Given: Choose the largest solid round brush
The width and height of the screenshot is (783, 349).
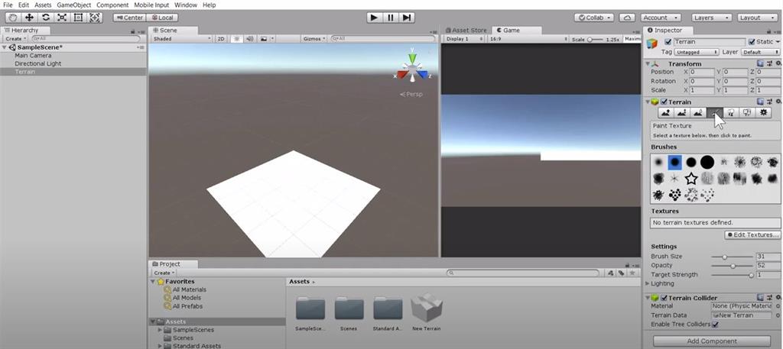Looking at the screenshot, I should click(x=707, y=162).
